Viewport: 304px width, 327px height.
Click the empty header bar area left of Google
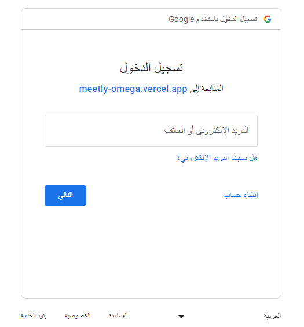tap(94, 19)
